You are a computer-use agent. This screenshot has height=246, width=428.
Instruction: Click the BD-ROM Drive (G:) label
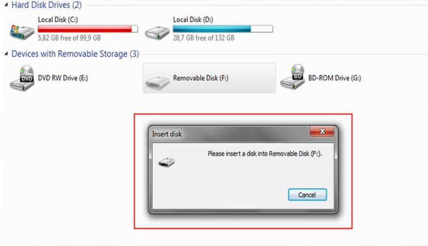tap(335, 78)
